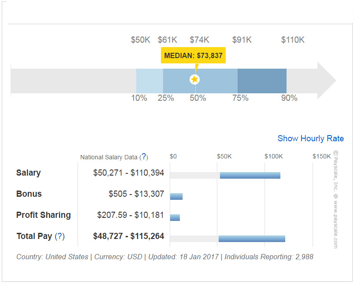Image resolution: width=354 pixels, height=283 pixels.
Task: Click the Salary range bar in chart
Action: (250, 175)
